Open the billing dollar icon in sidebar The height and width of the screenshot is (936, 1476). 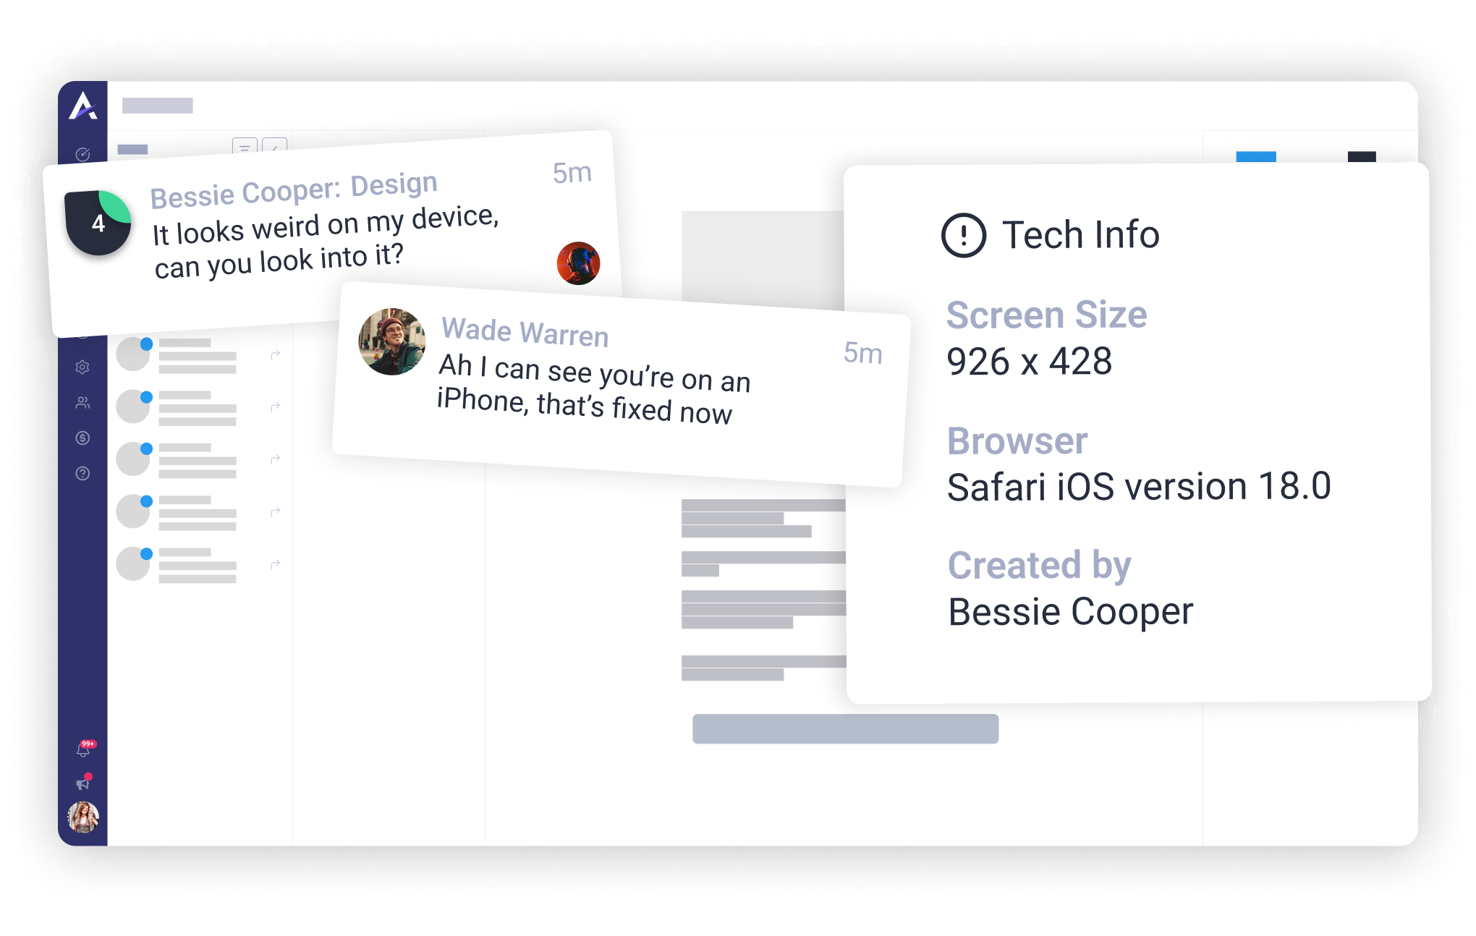(x=82, y=438)
